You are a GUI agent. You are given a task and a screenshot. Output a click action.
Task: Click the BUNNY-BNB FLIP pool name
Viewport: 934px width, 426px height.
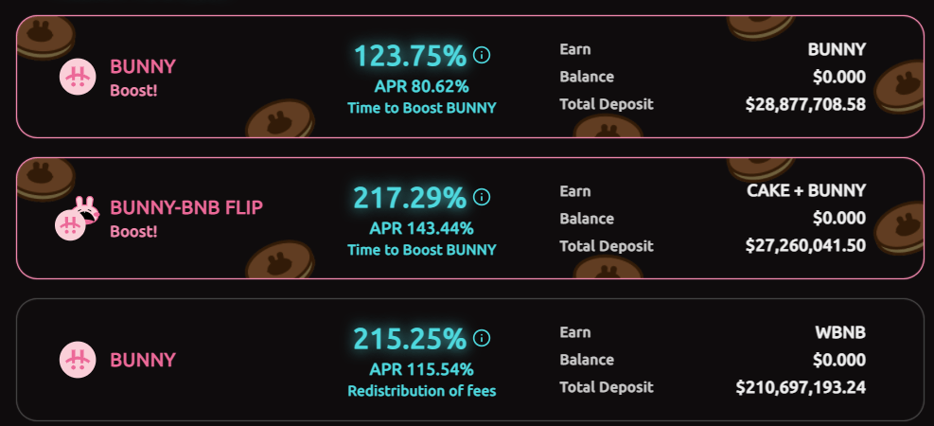tap(186, 208)
